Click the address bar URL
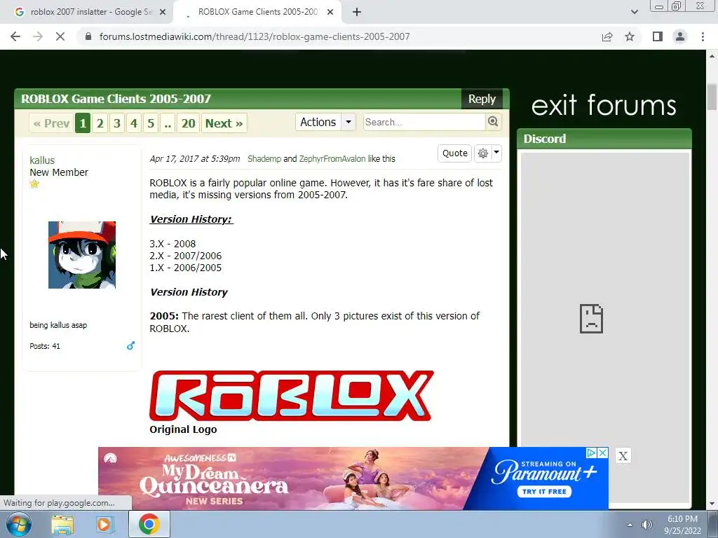718x538 pixels. coord(255,36)
